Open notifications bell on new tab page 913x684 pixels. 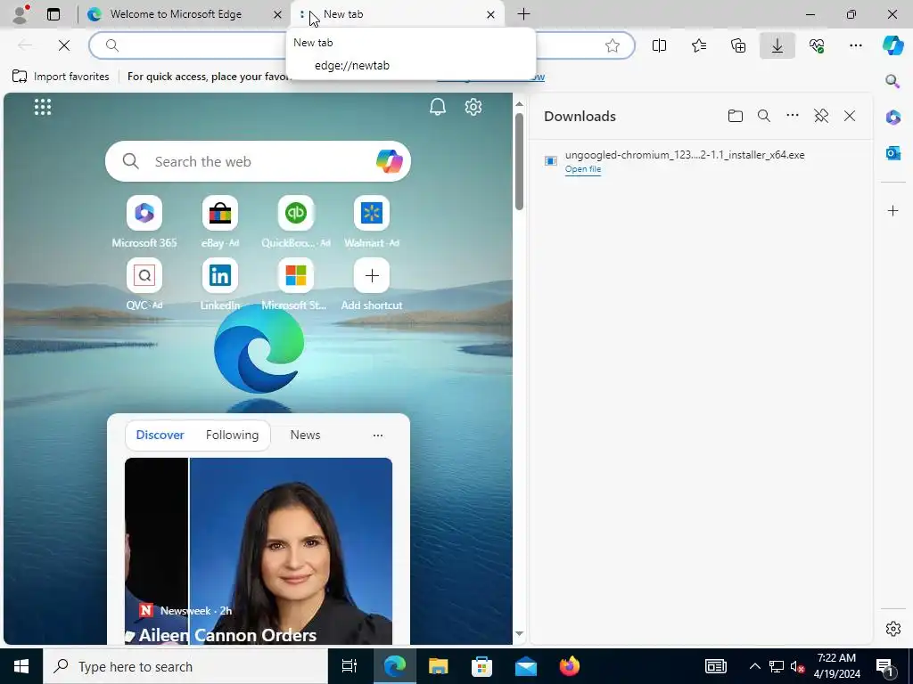pos(438,107)
